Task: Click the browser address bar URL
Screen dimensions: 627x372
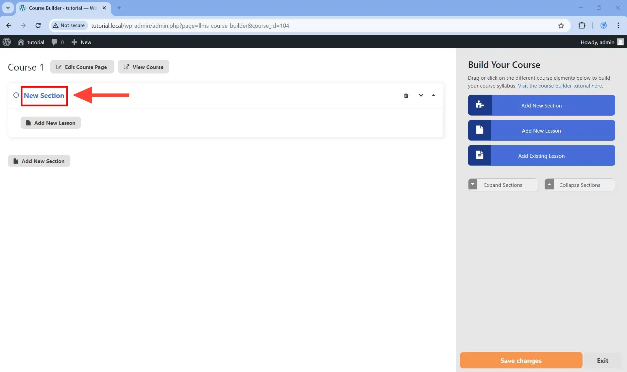Action: pos(190,25)
